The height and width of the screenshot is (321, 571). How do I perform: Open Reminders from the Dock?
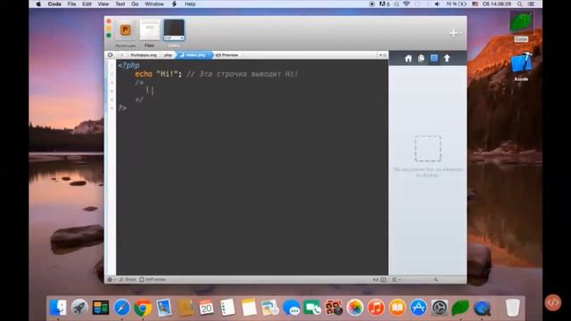(x=228, y=308)
